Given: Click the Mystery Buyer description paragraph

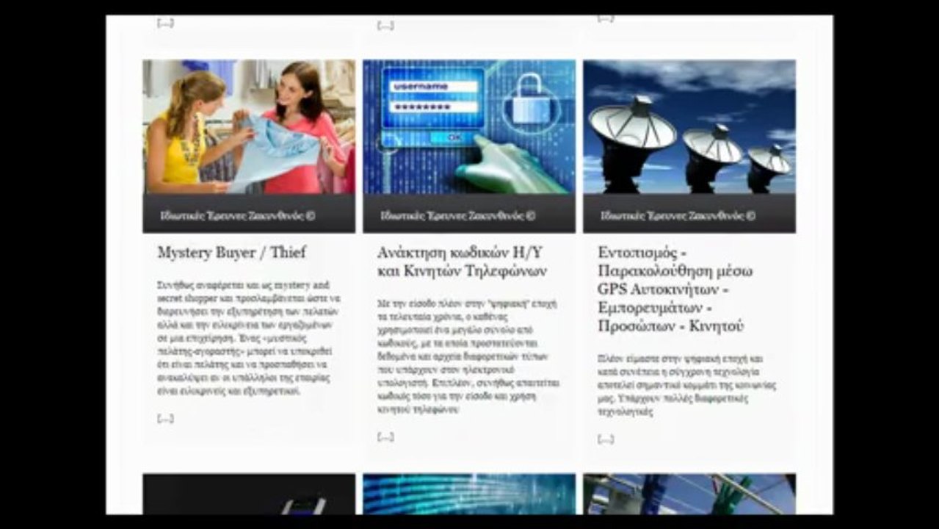Looking at the screenshot, I should click(249, 339).
